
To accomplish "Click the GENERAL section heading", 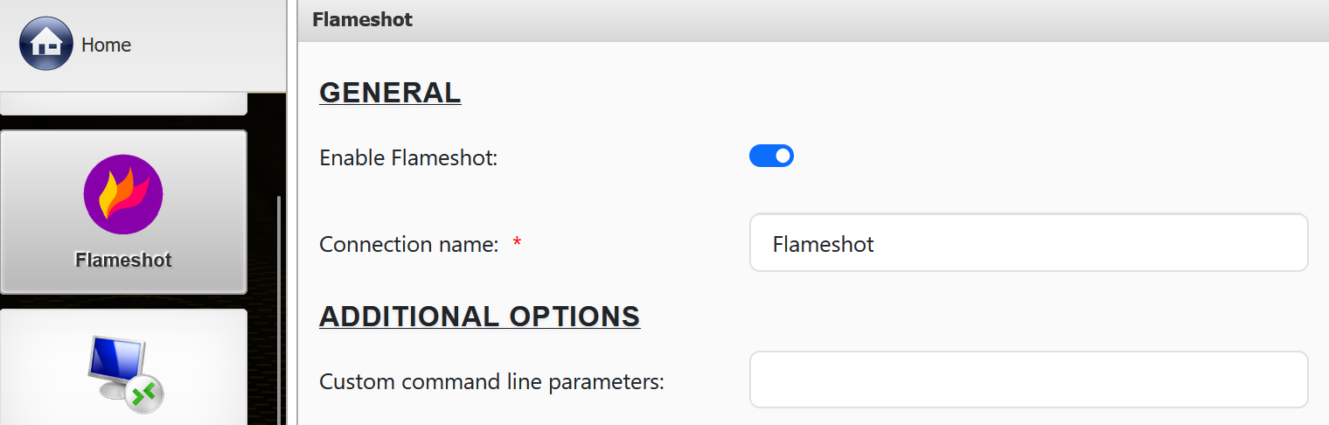I will [x=390, y=93].
